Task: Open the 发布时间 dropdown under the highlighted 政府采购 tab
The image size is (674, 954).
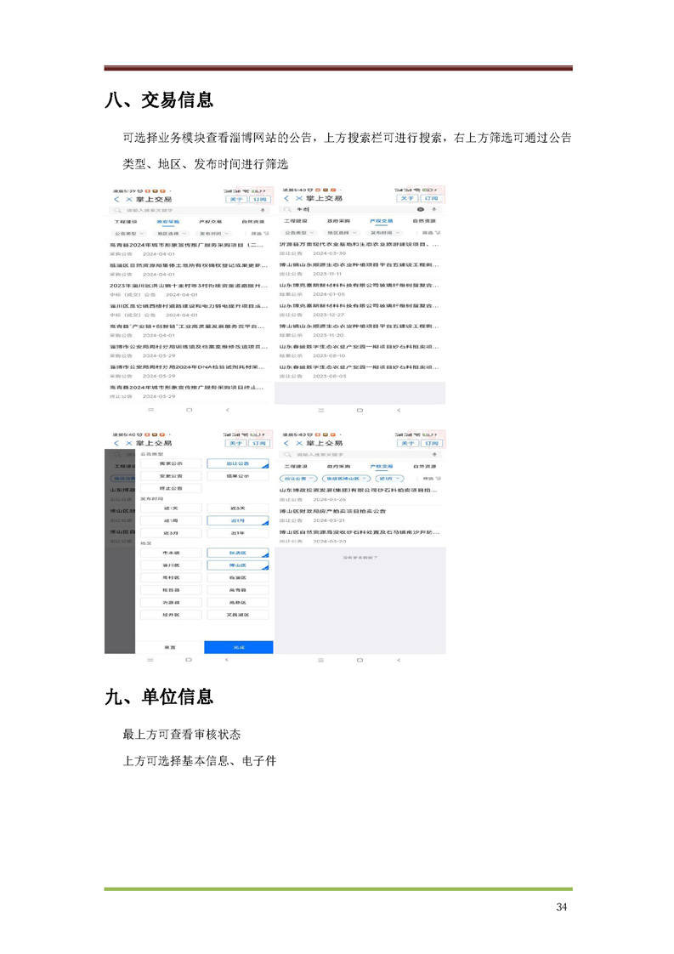Action: tap(212, 232)
